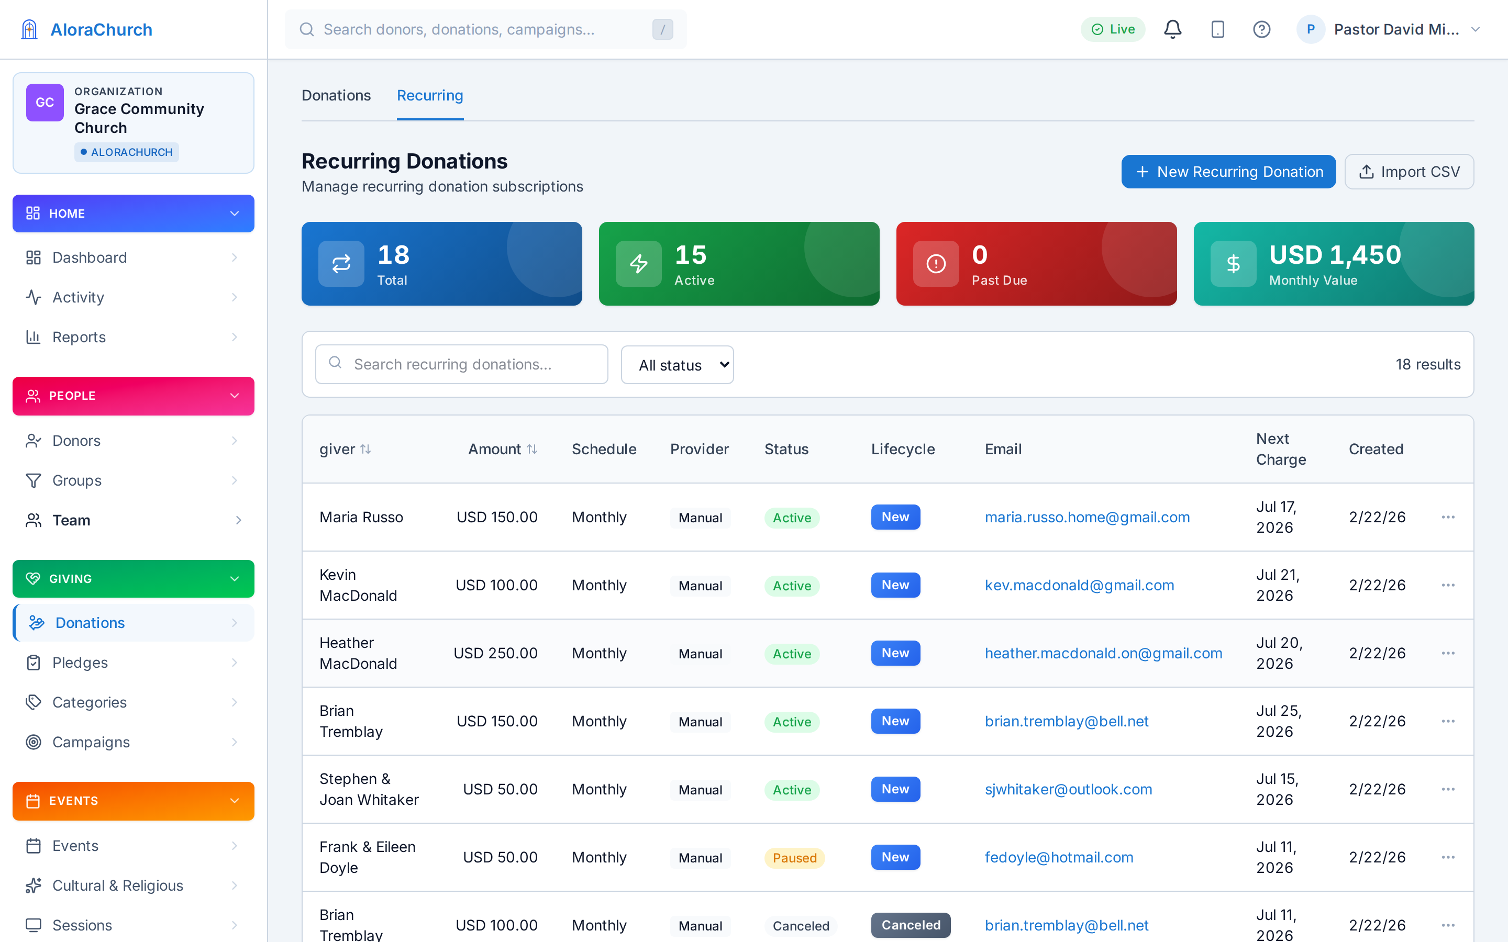Open row actions menu for Maria Russo
Screen dimensions: 1508x942
(1448, 517)
